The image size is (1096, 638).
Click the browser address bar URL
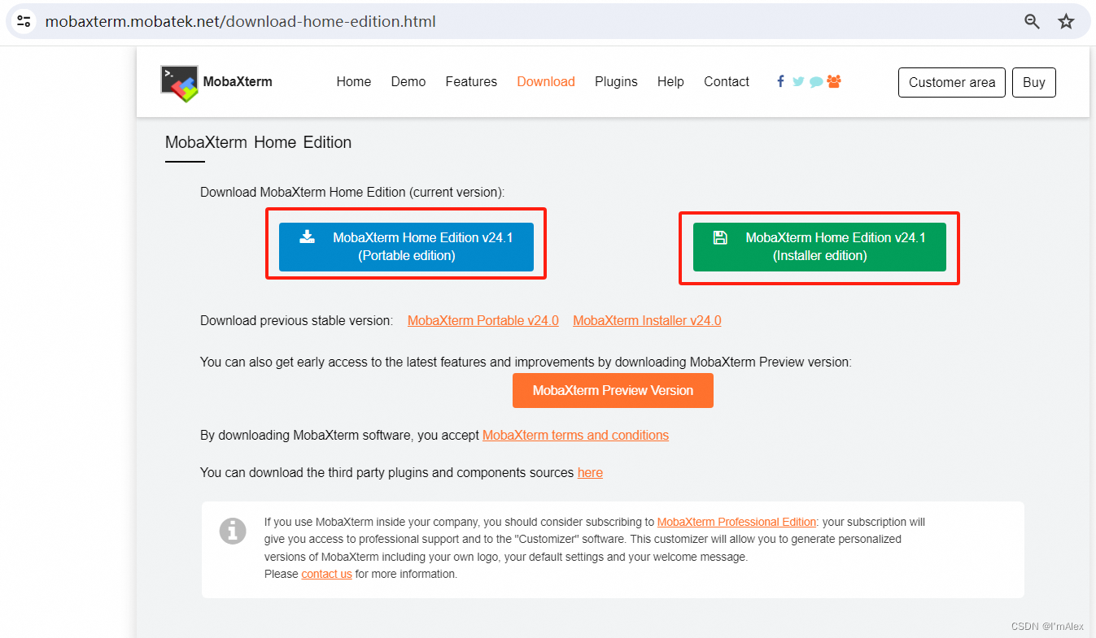click(241, 22)
